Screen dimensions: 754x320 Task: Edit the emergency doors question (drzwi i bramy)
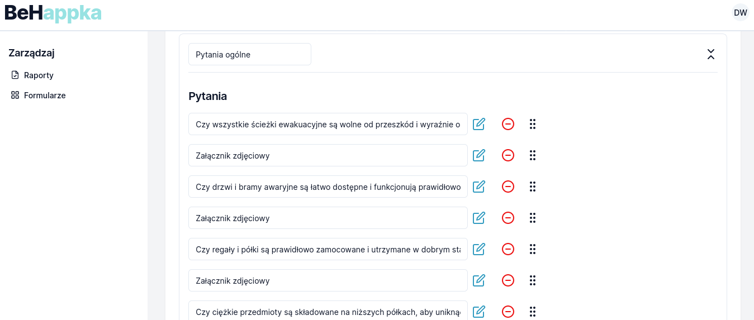[x=479, y=187]
